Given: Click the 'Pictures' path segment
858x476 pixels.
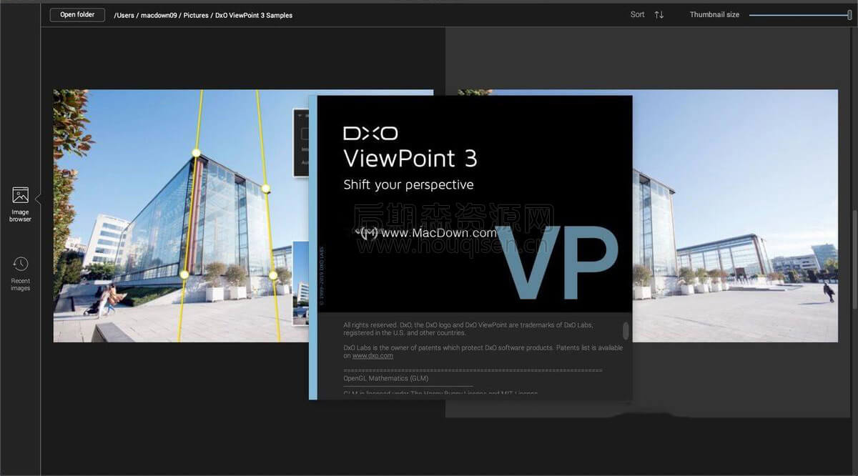Looking at the screenshot, I should 196,15.
